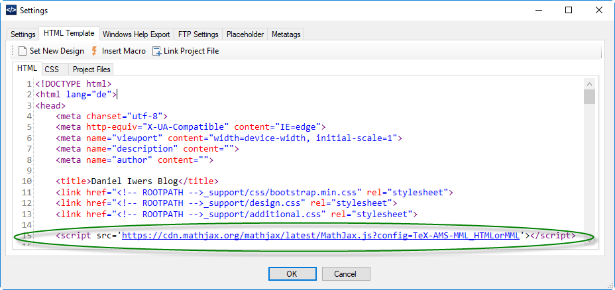Click the Set New Design label
The image size is (615, 290).
57,51
